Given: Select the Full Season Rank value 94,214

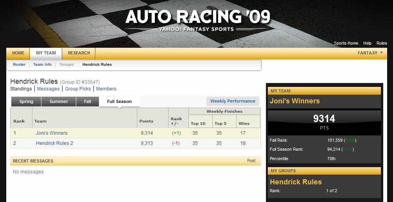Looking at the screenshot, I should [x=334, y=149].
